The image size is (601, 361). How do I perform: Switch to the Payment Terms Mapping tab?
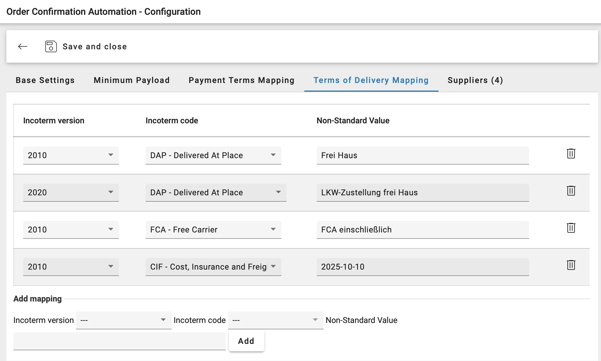[x=242, y=80]
